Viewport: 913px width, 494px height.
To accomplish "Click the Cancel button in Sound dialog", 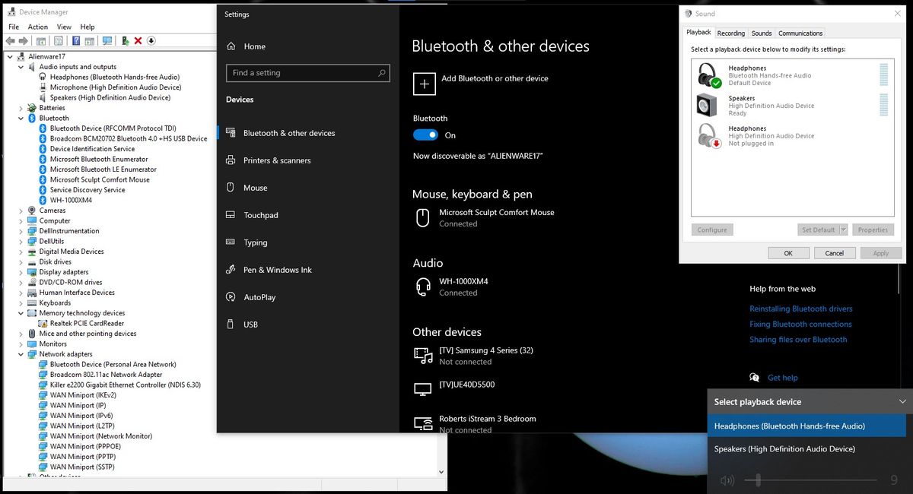I will point(834,253).
